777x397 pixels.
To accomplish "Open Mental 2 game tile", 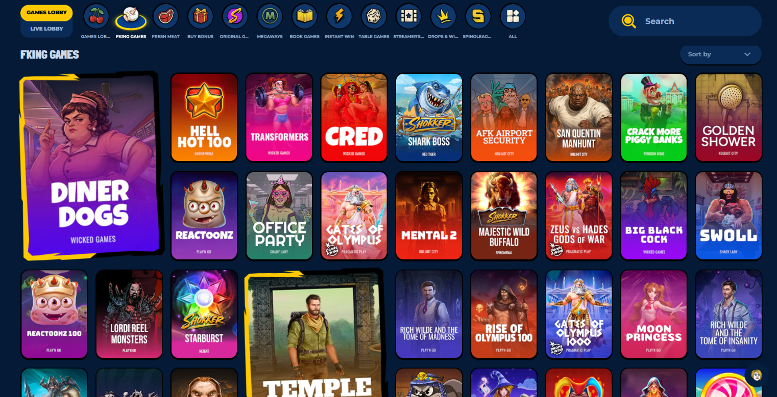I will click(x=429, y=216).
